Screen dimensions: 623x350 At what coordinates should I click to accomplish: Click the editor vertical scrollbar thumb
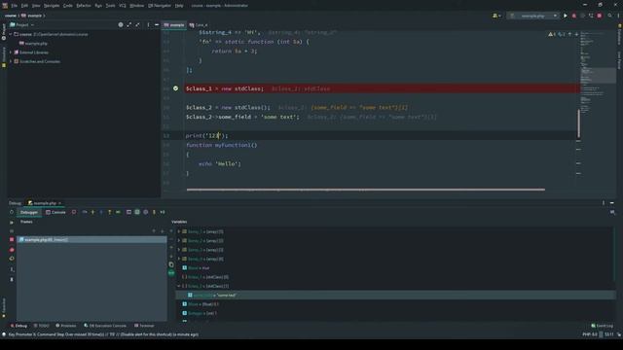click(x=578, y=123)
